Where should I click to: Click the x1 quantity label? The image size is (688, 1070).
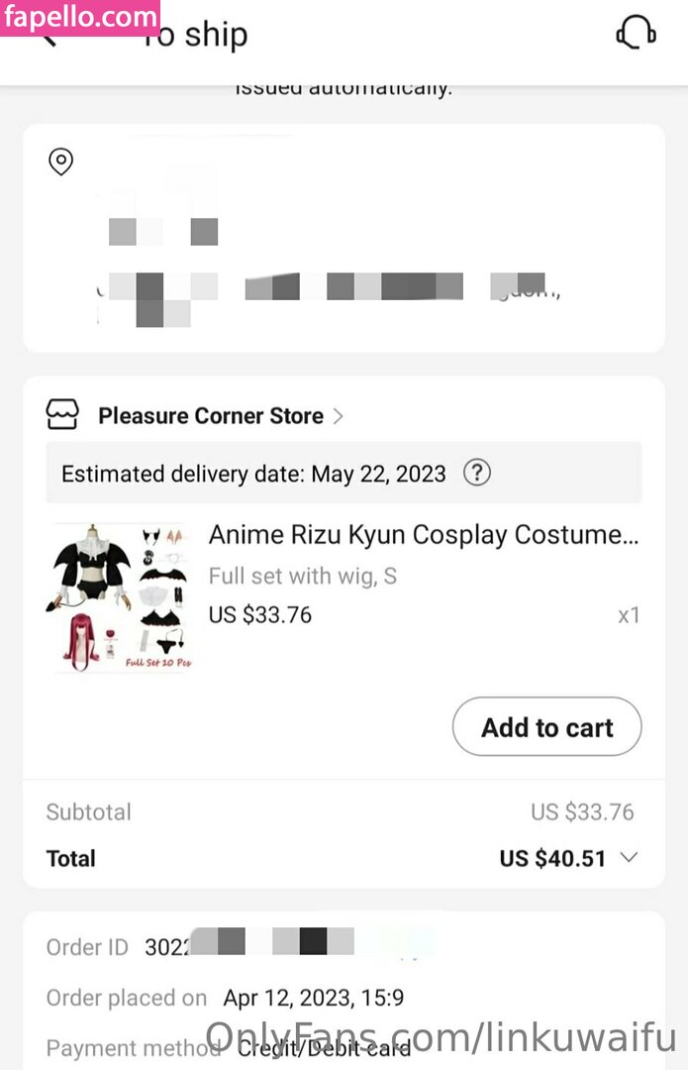point(629,615)
